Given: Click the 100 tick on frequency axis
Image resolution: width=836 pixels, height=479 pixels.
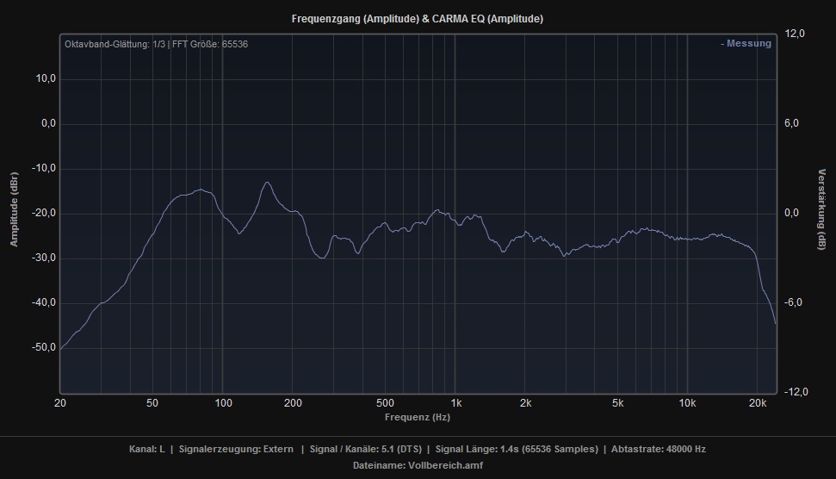Looking at the screenshot, I should (x=223, y=403).
